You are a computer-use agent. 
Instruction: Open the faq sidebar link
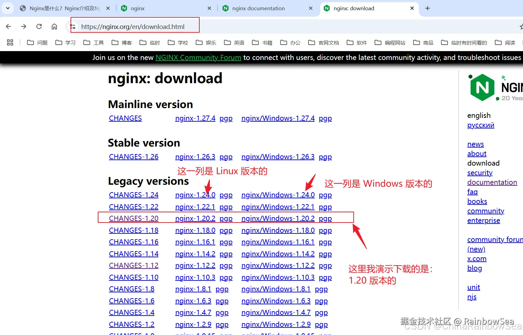[472, 192]
